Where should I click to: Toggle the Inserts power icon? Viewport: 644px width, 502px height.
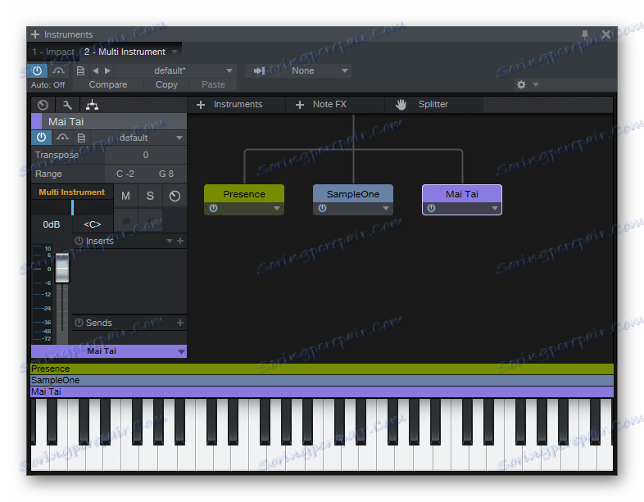[x=79, y=241]
